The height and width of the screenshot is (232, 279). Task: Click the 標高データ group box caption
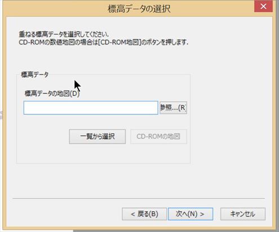click(35, 74)
